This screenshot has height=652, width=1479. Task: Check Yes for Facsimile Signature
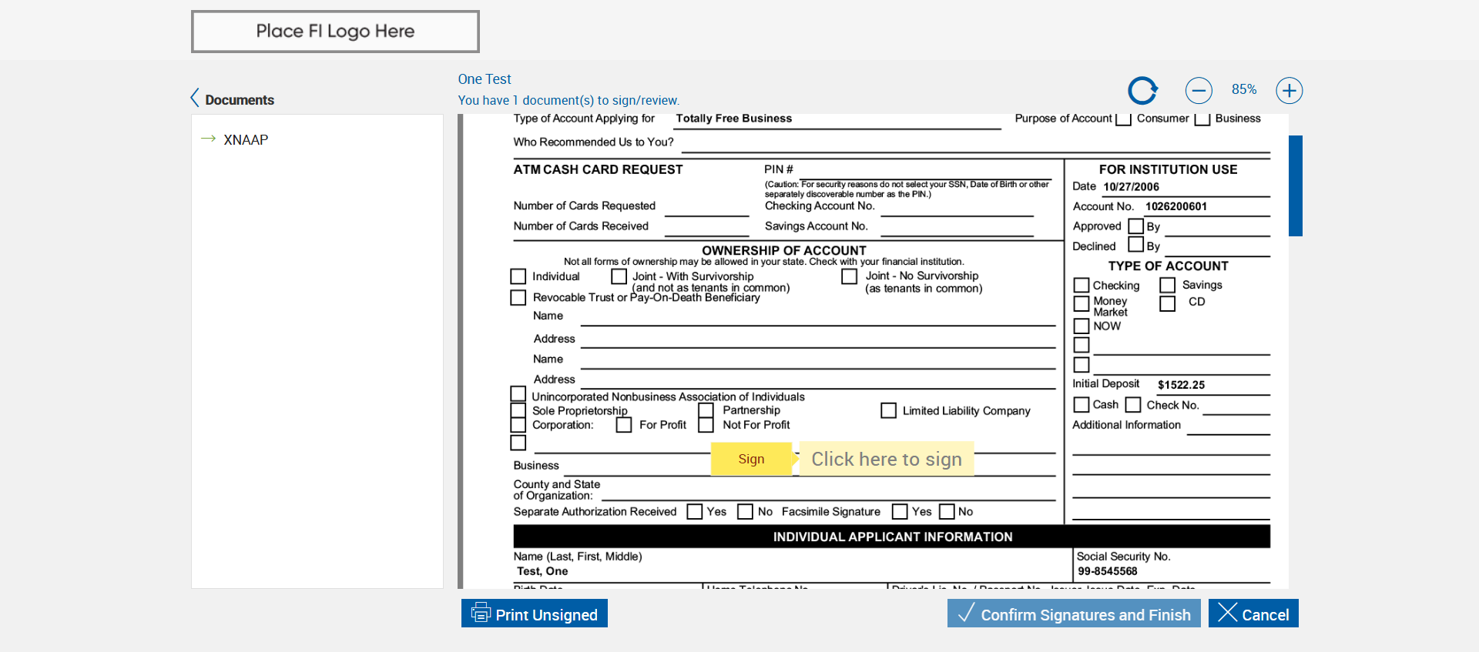click(900, 511)
